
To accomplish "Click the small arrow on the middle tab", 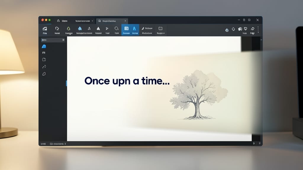I will 92,21.
